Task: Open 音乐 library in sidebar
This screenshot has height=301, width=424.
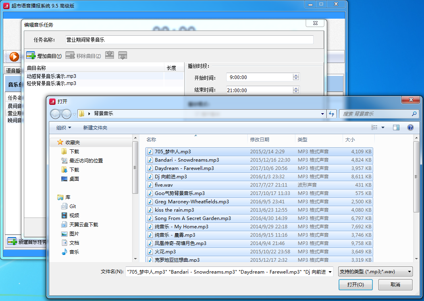Action: pyautogui.click(x=74, y=252)
